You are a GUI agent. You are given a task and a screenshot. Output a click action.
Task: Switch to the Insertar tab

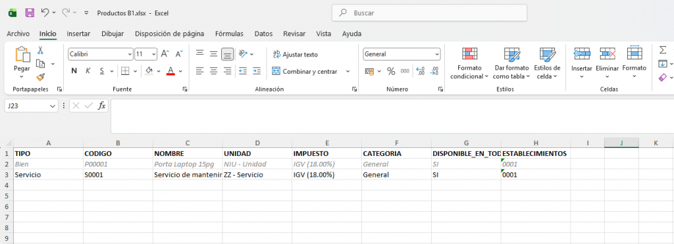click(x=78, y=34)
